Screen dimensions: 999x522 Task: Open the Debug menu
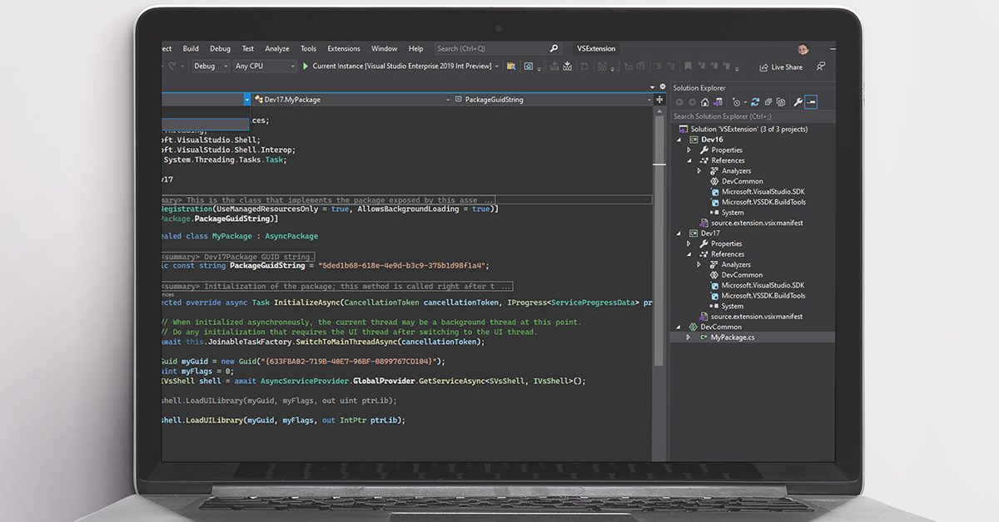point(220,49)
